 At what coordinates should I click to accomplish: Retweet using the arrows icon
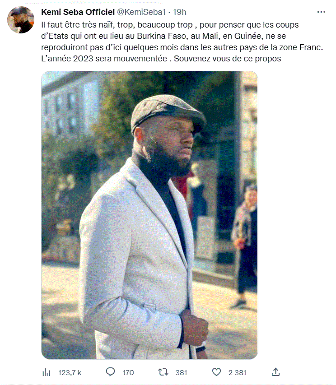[163, 372]
